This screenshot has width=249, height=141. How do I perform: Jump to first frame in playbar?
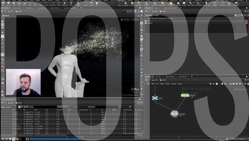click(x=3, y=139)
